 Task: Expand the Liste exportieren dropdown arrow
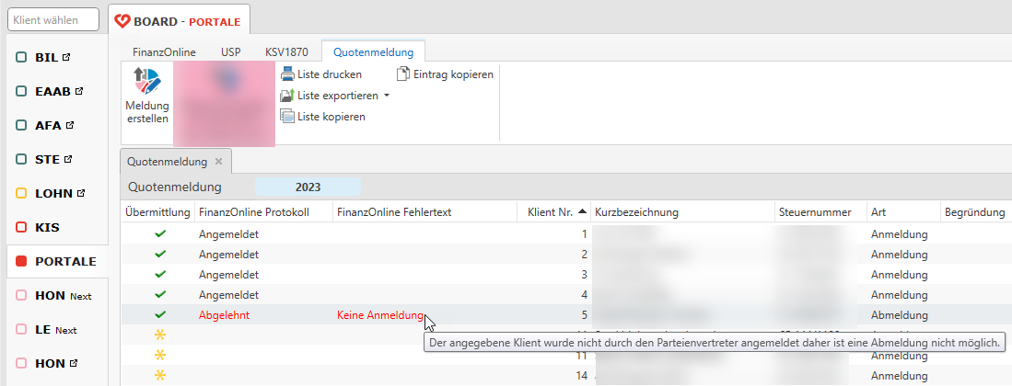pyautogui.click(x=387, y=96)
